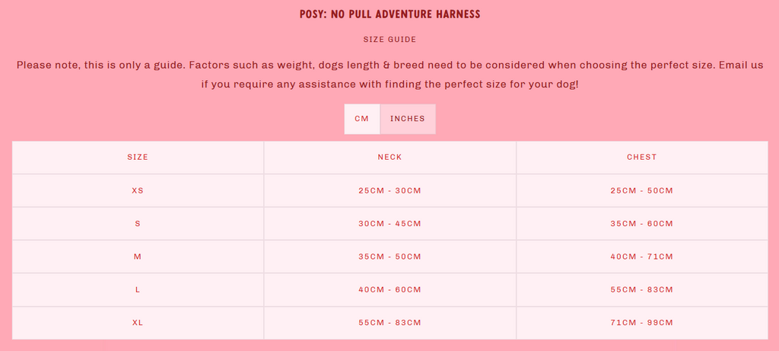Click chest measurement 35CM - 60CM
The width and height of the screenshot is (779, 351).
pyautogui.click(x=642, y=224)
